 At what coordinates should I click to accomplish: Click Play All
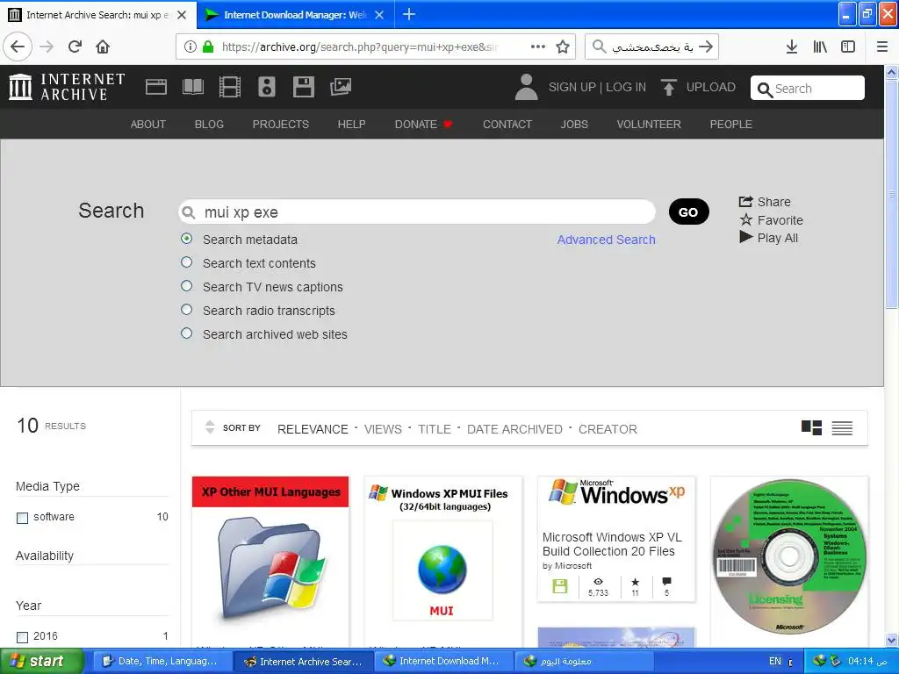tap(769, 238)
